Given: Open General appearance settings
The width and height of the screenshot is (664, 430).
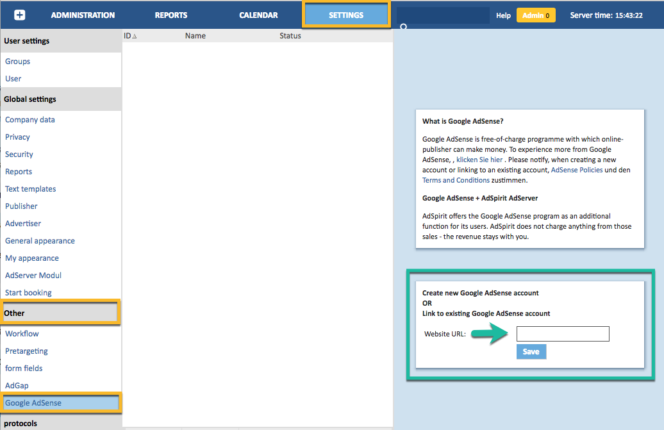Looking at the screenshot, I should pyautogui.click(x=40, y=241).
